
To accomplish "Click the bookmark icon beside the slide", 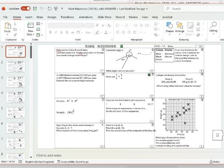I will pos(217,134).
